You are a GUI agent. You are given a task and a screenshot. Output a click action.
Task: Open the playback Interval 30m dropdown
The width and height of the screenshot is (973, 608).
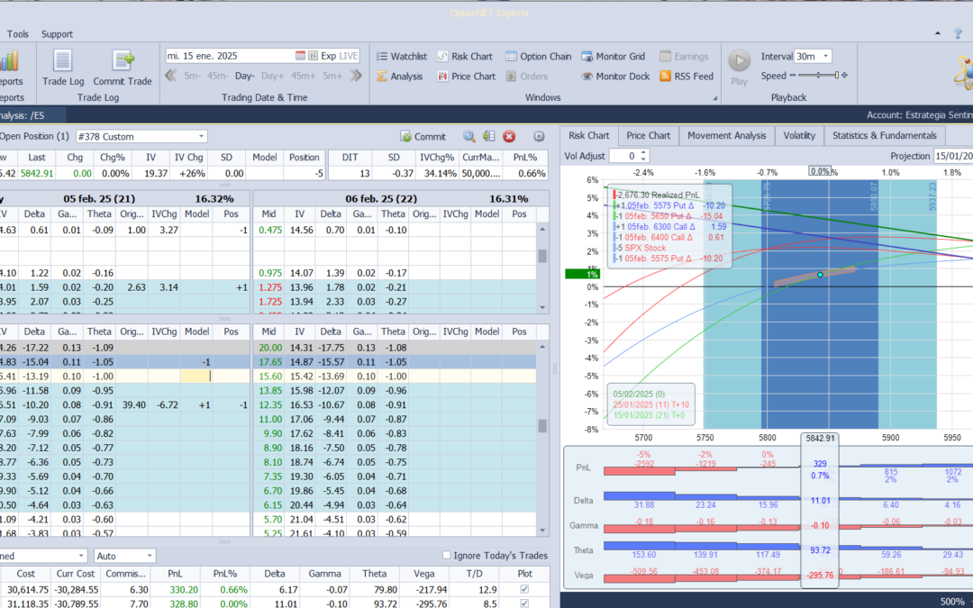click(825, 56)
